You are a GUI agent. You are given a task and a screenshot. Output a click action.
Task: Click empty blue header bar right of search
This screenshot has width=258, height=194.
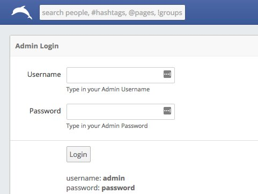pos(222,12)
